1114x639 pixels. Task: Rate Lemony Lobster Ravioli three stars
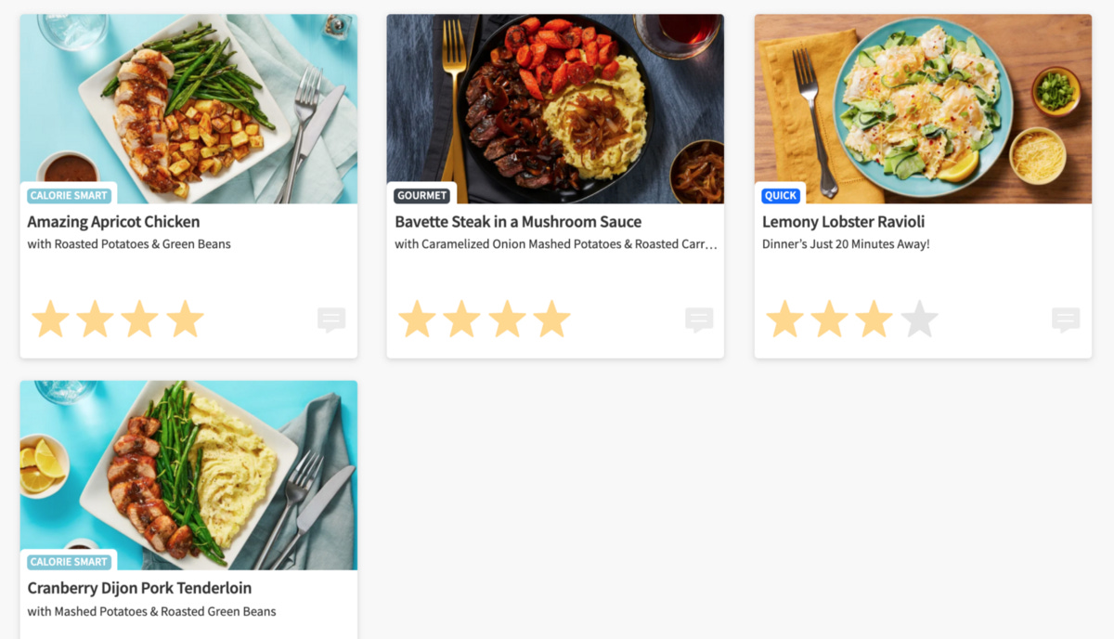(x=874, y=319)
